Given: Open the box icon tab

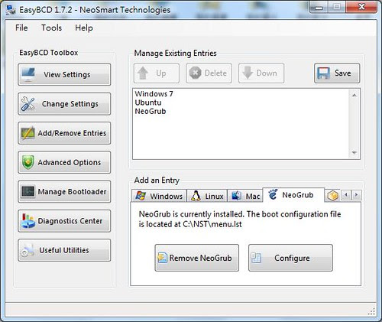Looking at the screenshot, I should (332, 196).
